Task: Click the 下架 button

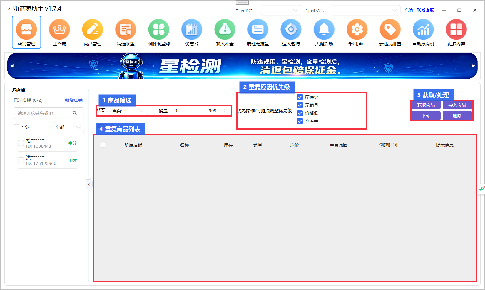Action: coord(426,116)
